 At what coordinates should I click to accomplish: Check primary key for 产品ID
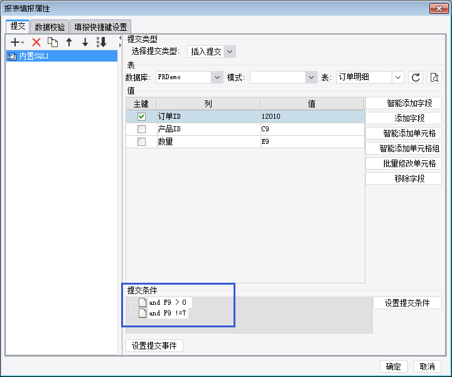pyautogui.click(x=141, y=129)
